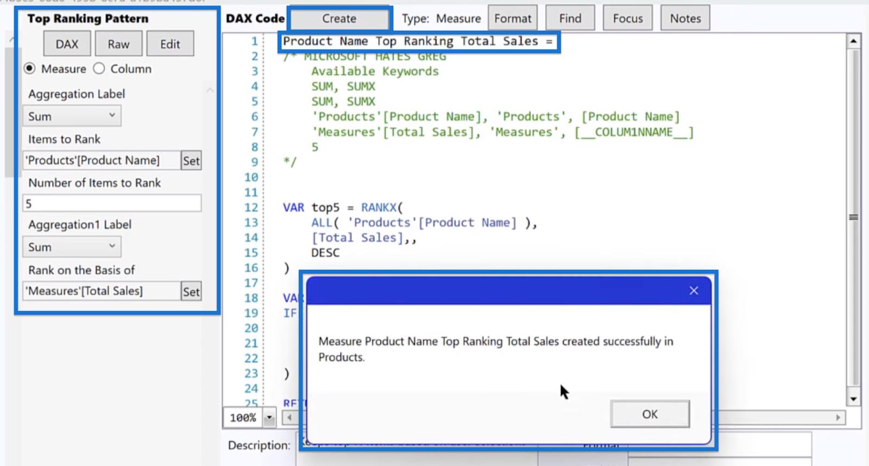Click OK in the success dialog
Viewport: 869px width, 466px height.
(x=650, y=414)
